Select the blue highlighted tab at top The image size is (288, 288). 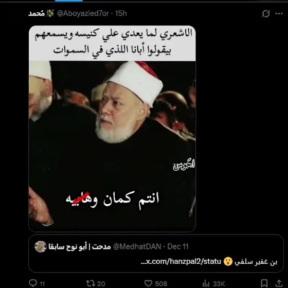point(69,1)
